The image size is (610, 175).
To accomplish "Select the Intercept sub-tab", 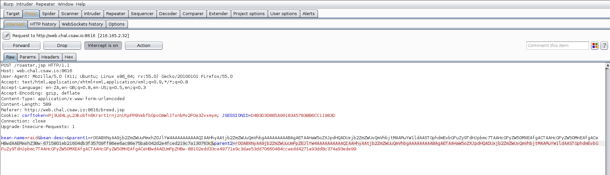I will click(15, 24).
